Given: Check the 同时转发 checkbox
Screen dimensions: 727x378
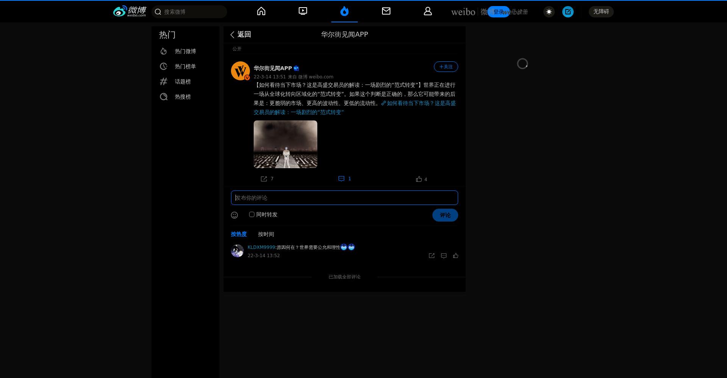Looking at the screenshot, I should [x=252, y=214].
